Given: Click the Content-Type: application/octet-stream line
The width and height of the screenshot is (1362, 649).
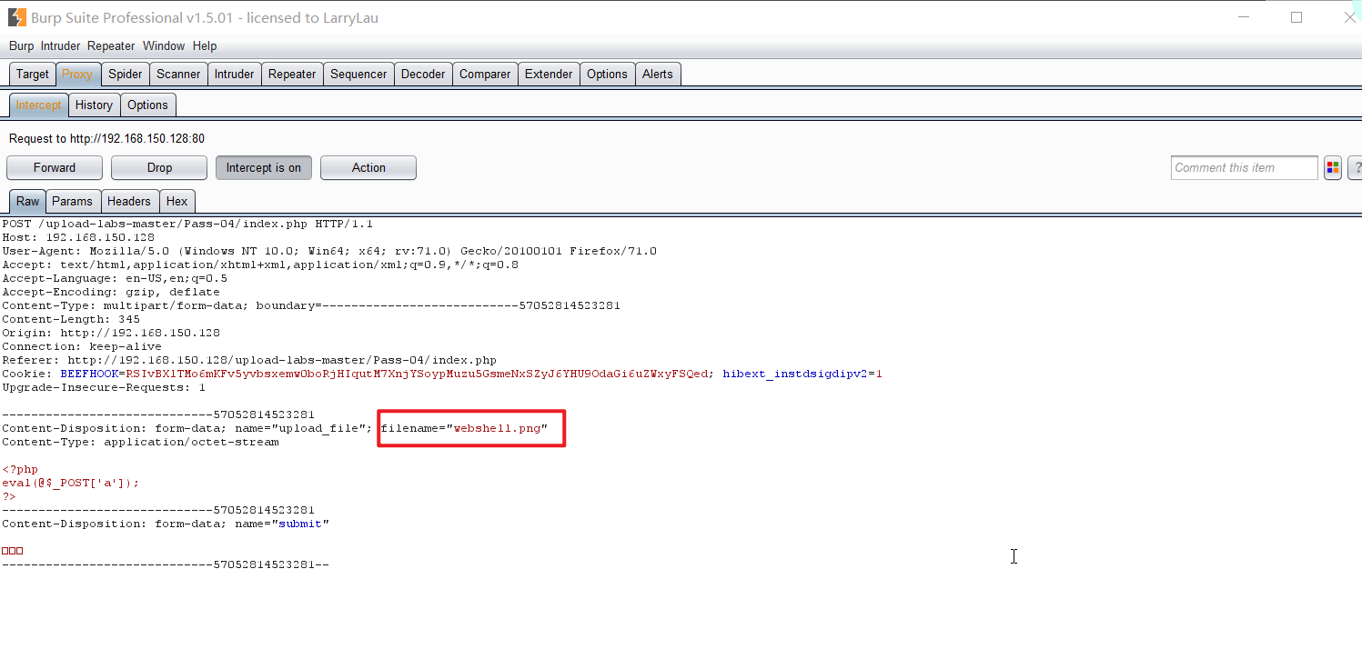Looking at the screenshot, I should point(140,442).
